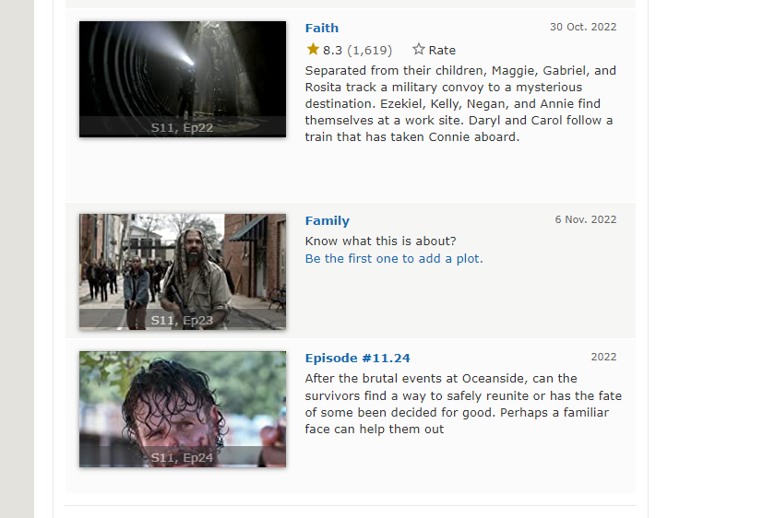Click the outlined Rate star icon

[x=419, y=49]
